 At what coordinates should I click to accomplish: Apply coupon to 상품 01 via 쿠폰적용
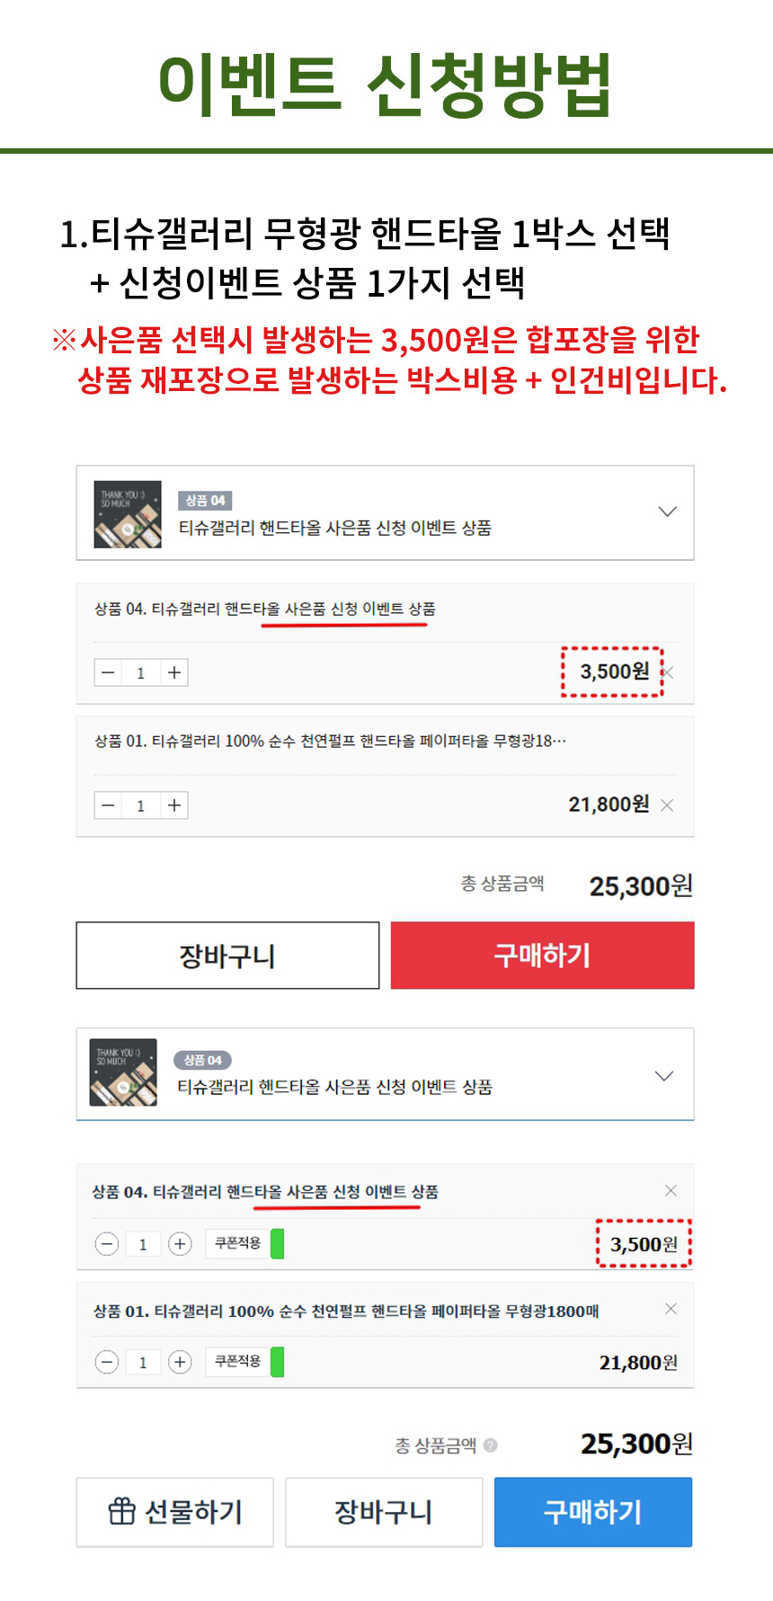(237, 1362)
